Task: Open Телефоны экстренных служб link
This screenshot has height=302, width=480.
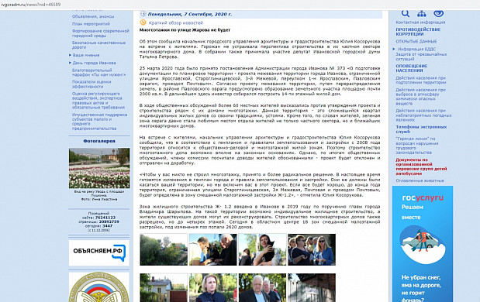Action: point(421,129)
